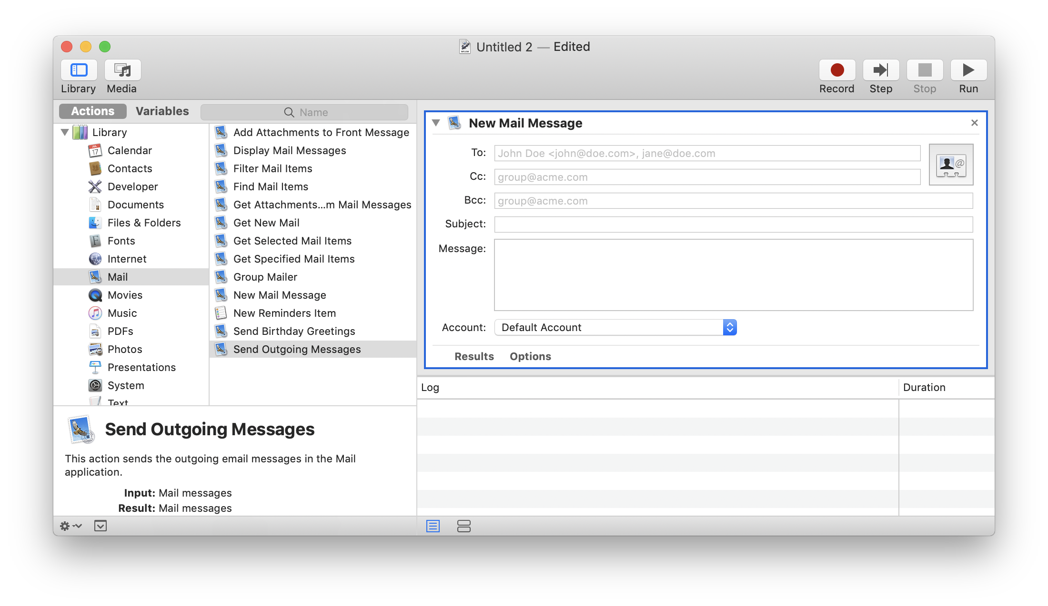Click the Step workflow button
This screenshot has height=606, width=1048.
881,70
